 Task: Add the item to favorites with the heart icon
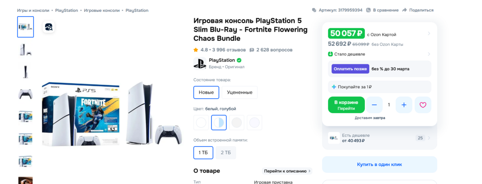pyautogui.click(x=423, y=105)
